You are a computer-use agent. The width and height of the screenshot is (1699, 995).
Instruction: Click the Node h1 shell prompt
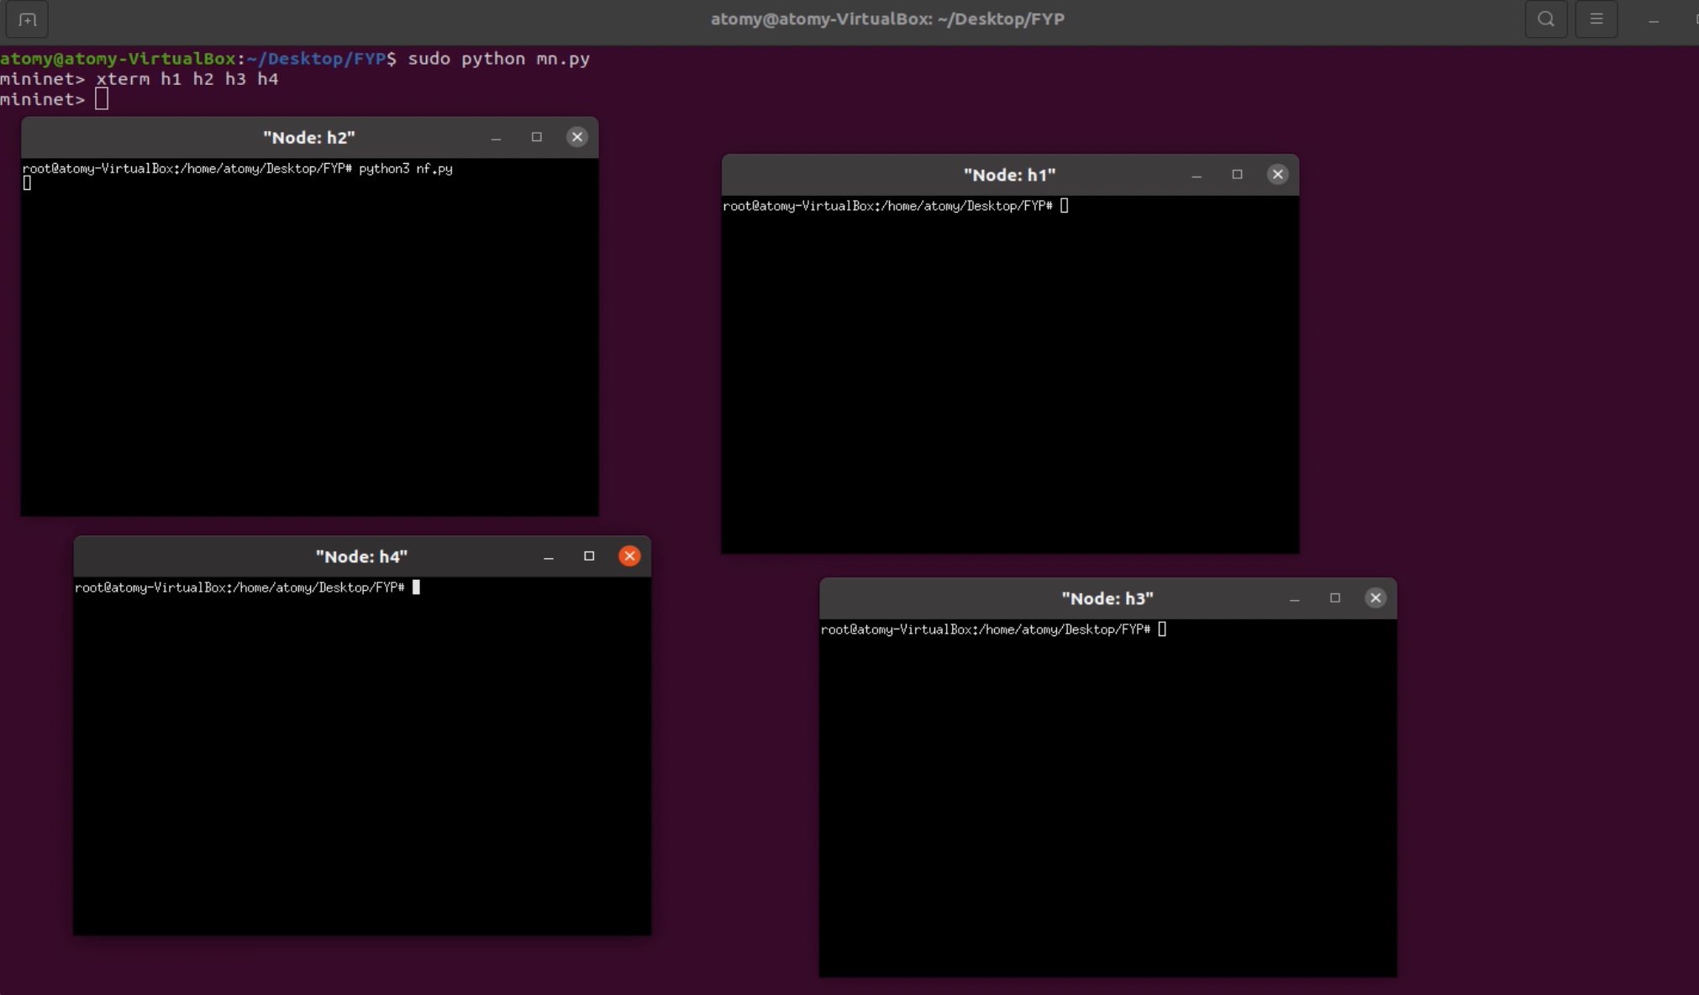tap(1063, 206)
